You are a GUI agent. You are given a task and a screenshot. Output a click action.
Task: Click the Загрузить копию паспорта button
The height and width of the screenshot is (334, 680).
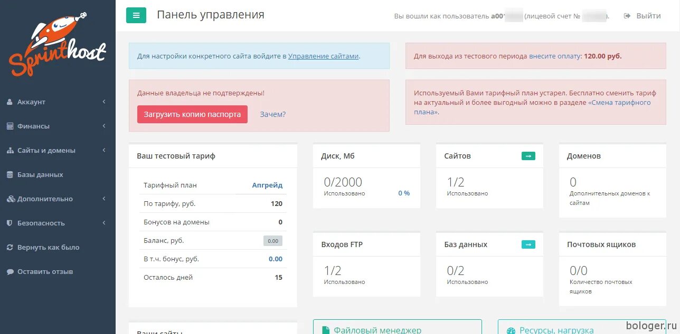(x=192, y=114)
